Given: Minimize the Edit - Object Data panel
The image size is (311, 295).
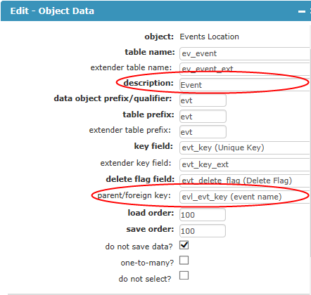Looking at the screenshot, I should click(x=302, y=11).
